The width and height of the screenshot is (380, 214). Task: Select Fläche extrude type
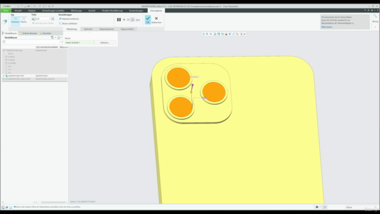pos(24,20)
